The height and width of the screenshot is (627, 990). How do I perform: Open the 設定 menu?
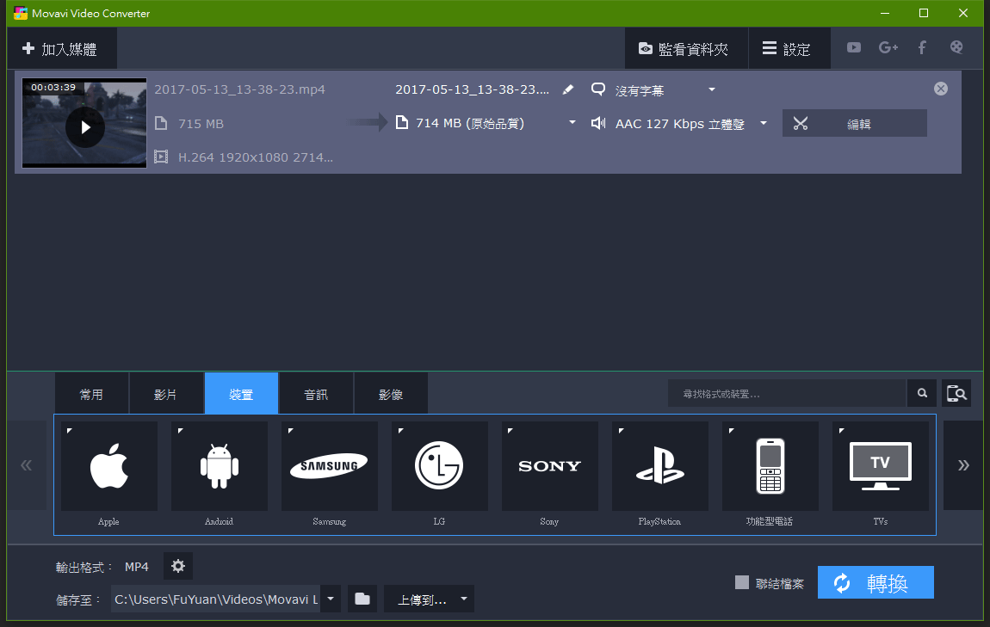pos(789,48)
